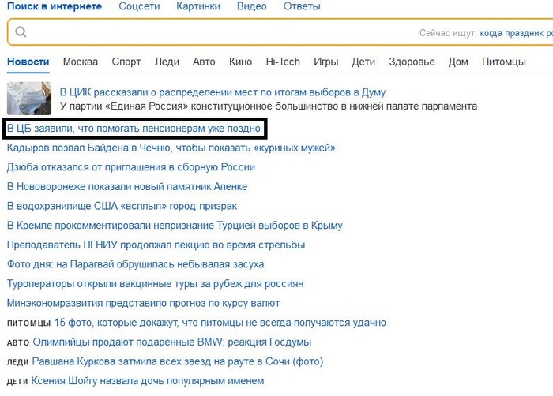Open Минэкономразвития currency forecast headline
Image resolution: width=553 pixels, height=396 pixels.
coord(144,303)
